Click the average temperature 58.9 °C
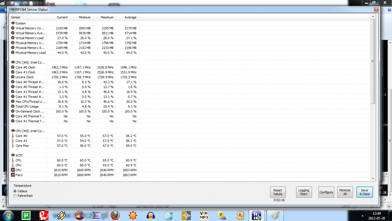This screenshot has width=392, height=221. point(130,146)
